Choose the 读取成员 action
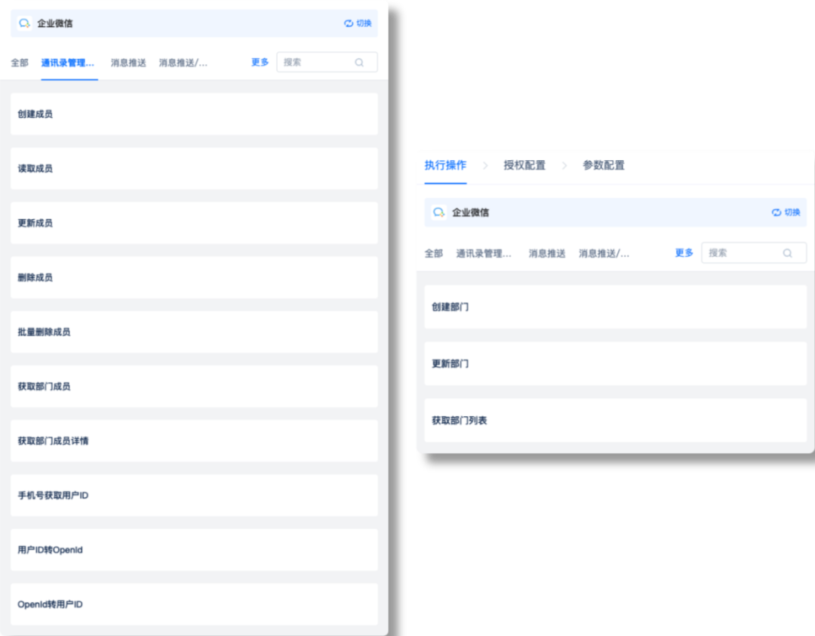815x636 pixels. 195,168
